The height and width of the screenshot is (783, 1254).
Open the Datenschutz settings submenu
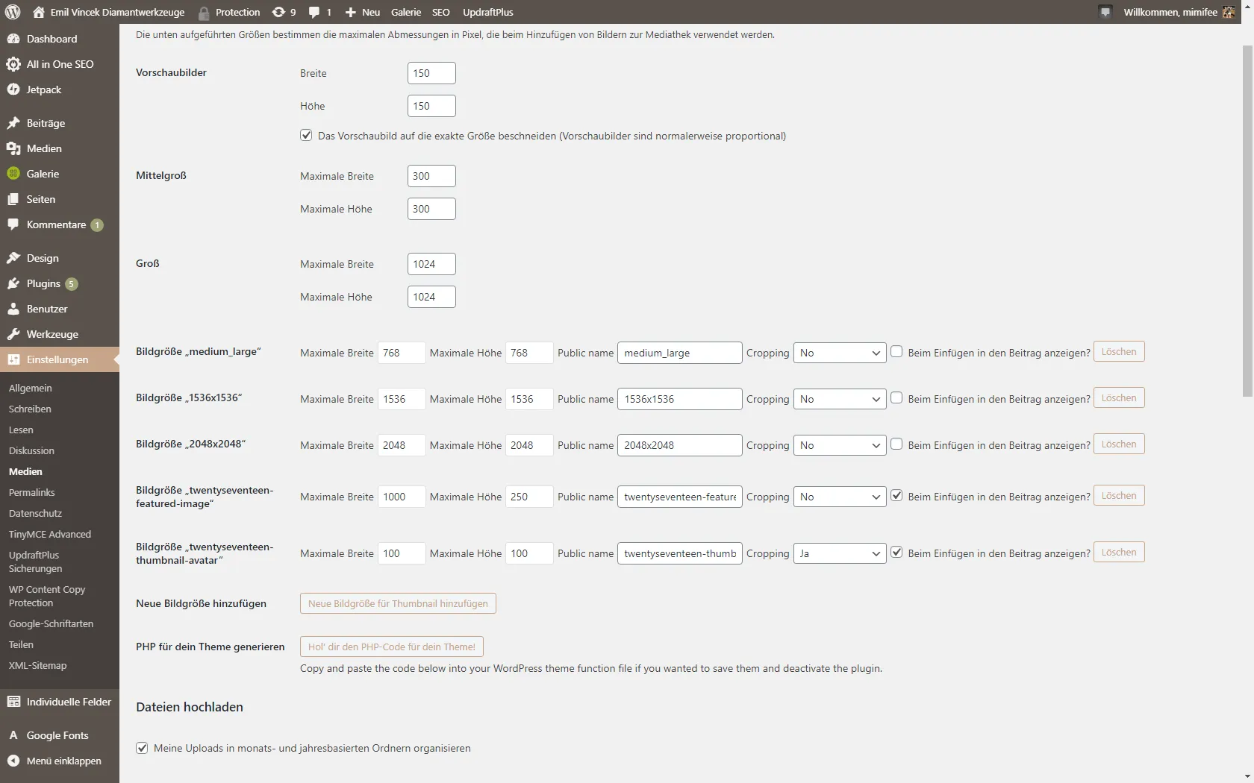click(35, 513)
